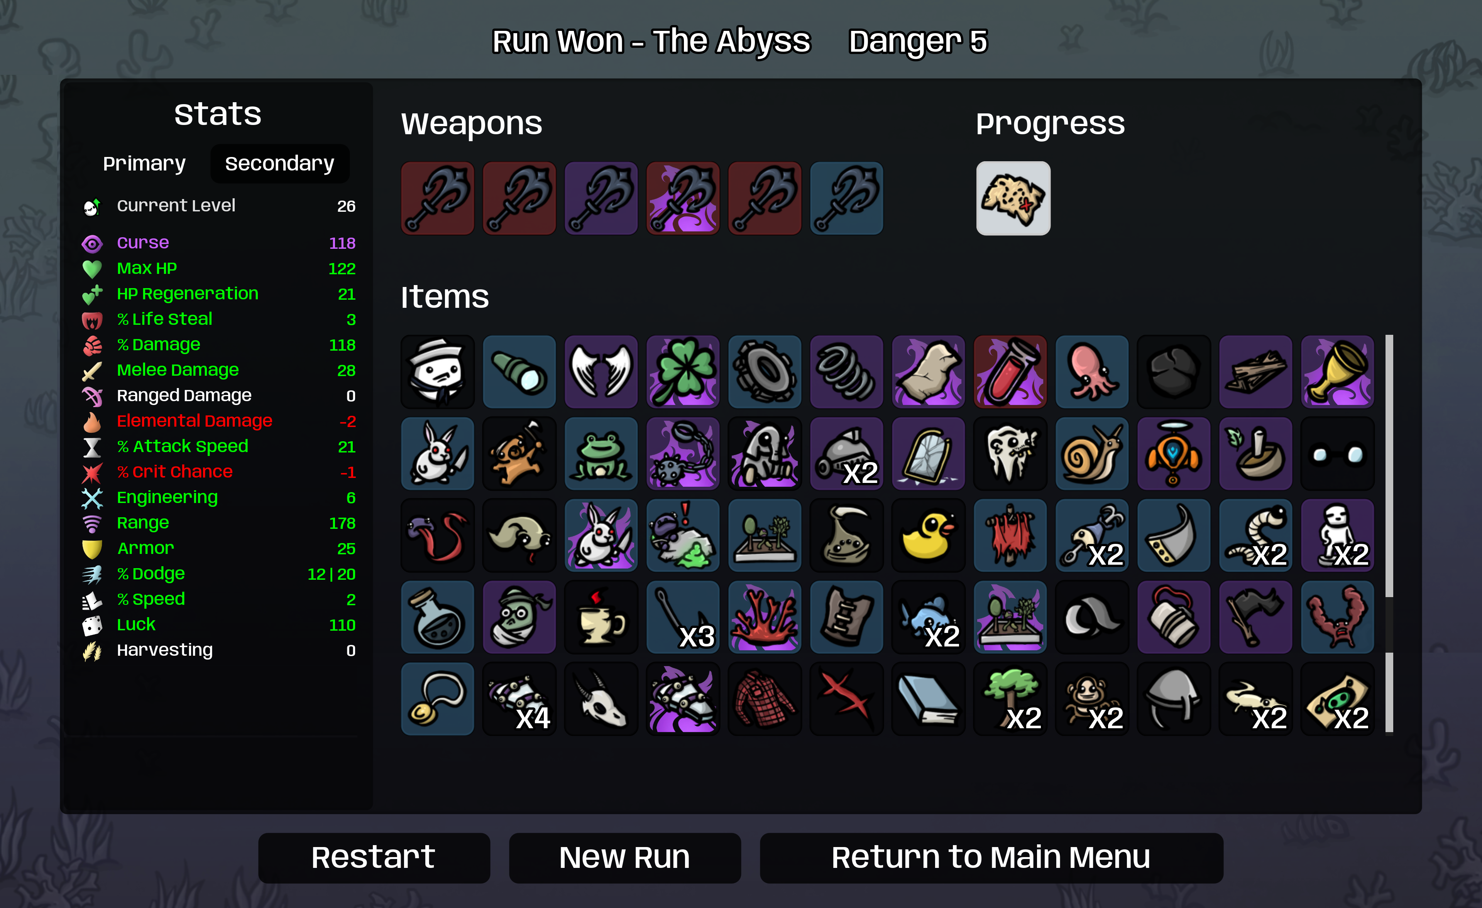Click the golden chalice item icon

click(1337, 371)
